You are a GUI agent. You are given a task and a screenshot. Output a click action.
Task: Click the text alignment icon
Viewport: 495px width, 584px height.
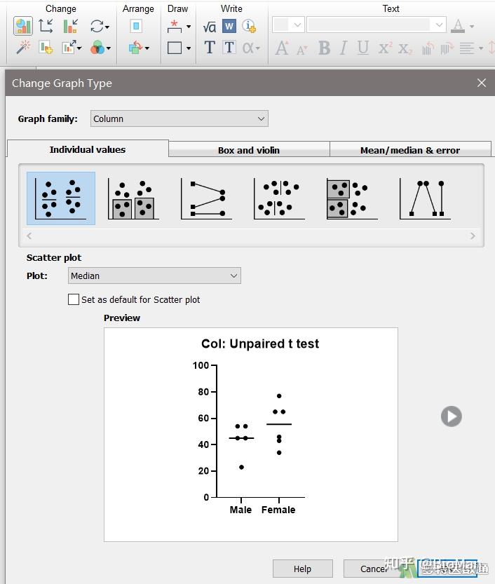[467, 48]
